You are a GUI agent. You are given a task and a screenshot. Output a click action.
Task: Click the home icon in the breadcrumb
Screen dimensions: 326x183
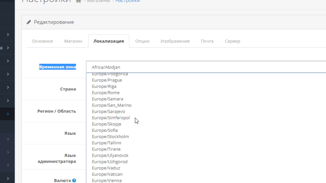coord(78,1)
